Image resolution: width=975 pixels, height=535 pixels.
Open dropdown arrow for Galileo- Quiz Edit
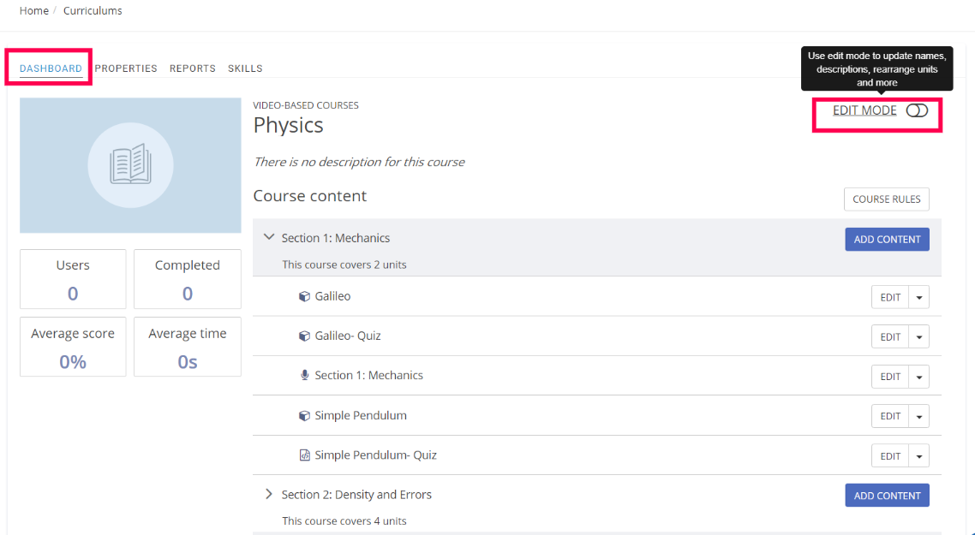point(919,337)
